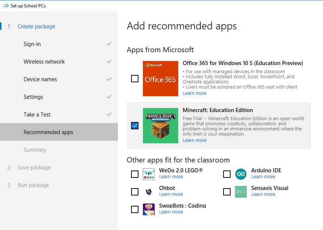
Task: Uncheck the Minecraft: Education Edition checkbox
Action: (x=135, y=126)
